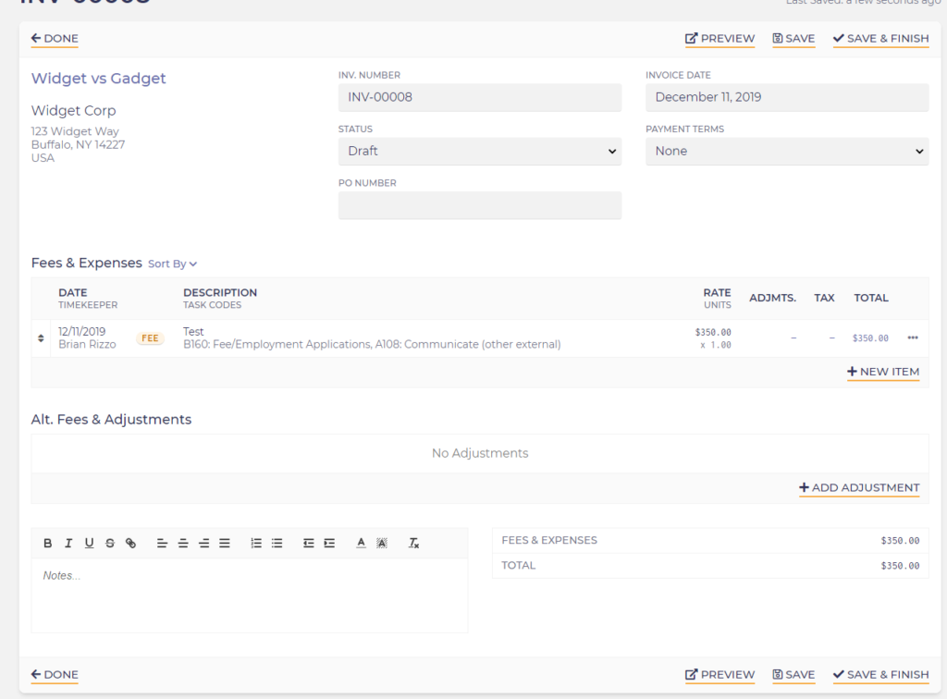Decrease indent in notes editor
This screenshot has height=699, width=947.
(309, 544)
